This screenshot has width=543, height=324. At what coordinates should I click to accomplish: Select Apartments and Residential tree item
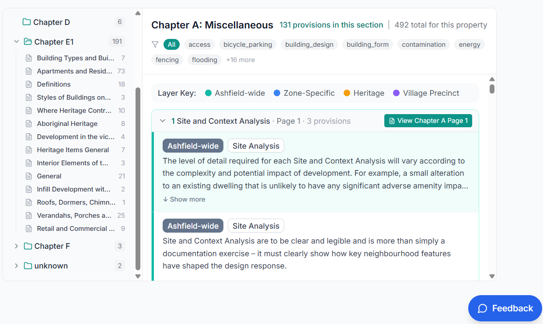[74, 71]
